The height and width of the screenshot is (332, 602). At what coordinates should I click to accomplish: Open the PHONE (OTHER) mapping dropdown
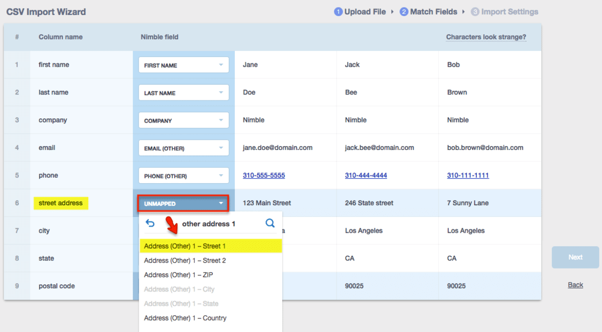[183, 176]
